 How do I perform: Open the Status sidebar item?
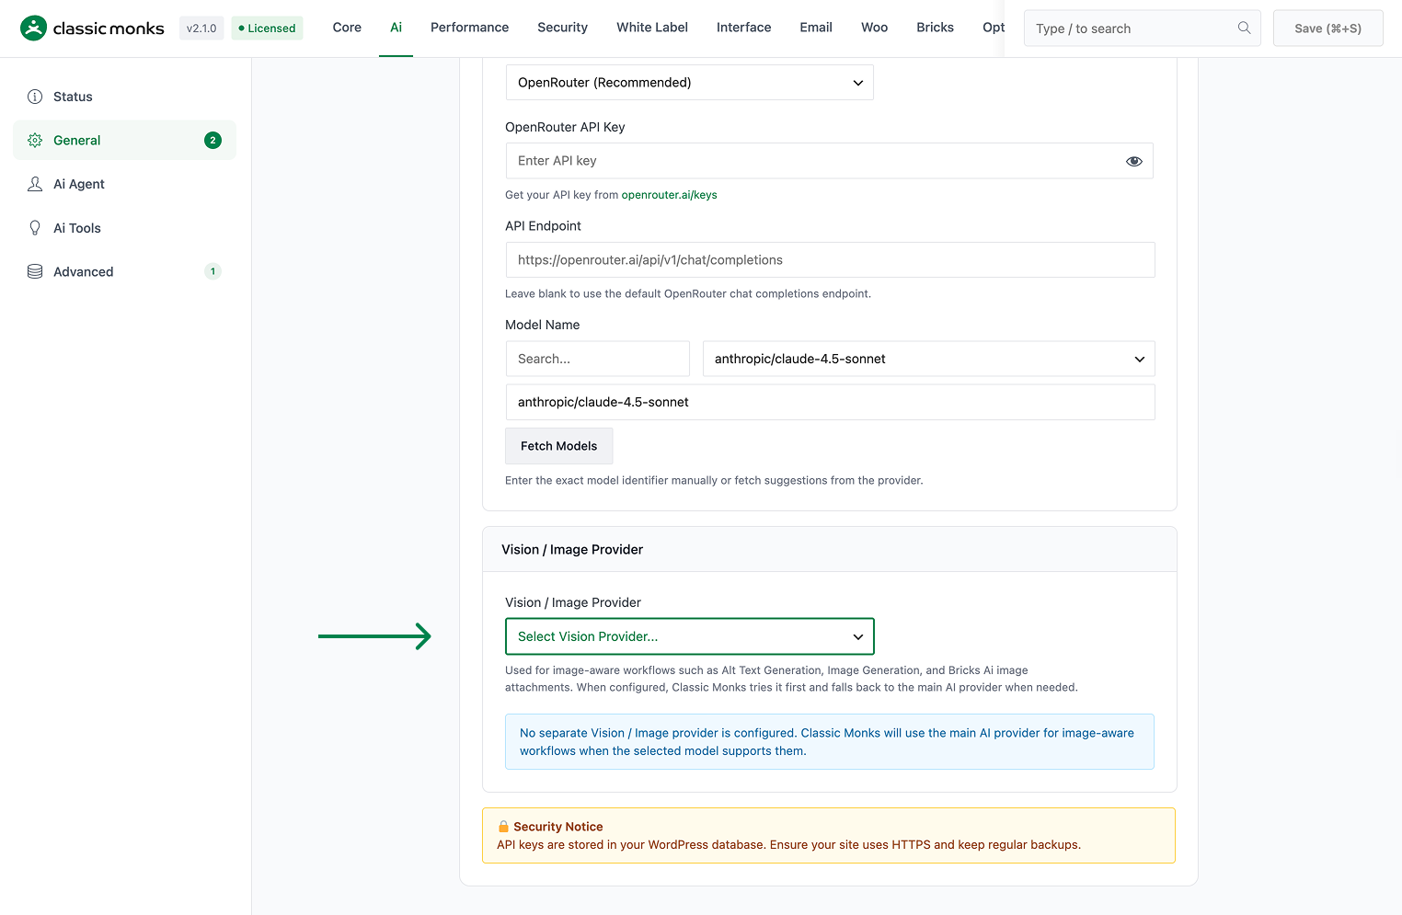coord(124,97)
